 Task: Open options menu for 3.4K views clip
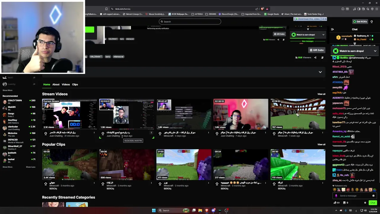click(94, 183)
